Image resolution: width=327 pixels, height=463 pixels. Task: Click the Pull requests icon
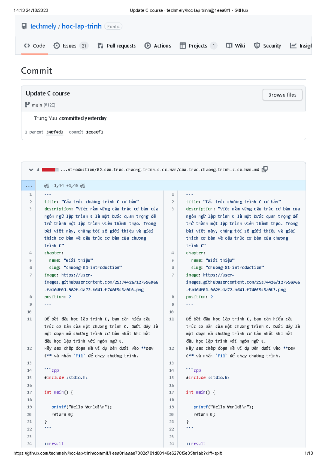100,46
